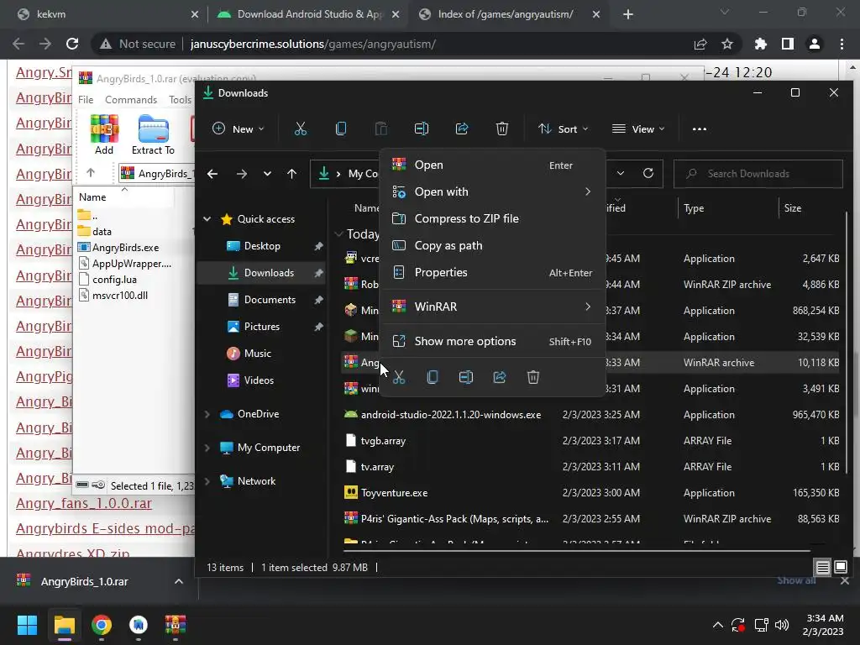Open the View dropdown
This screenshot has width=860, height=645.
[x=638, y=128]
